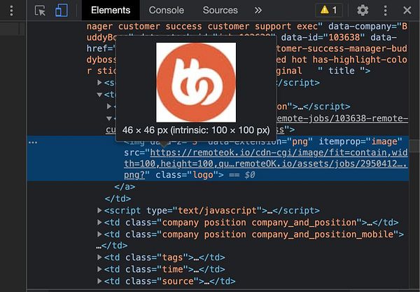Switch to the Elements tab

(111, 11)
